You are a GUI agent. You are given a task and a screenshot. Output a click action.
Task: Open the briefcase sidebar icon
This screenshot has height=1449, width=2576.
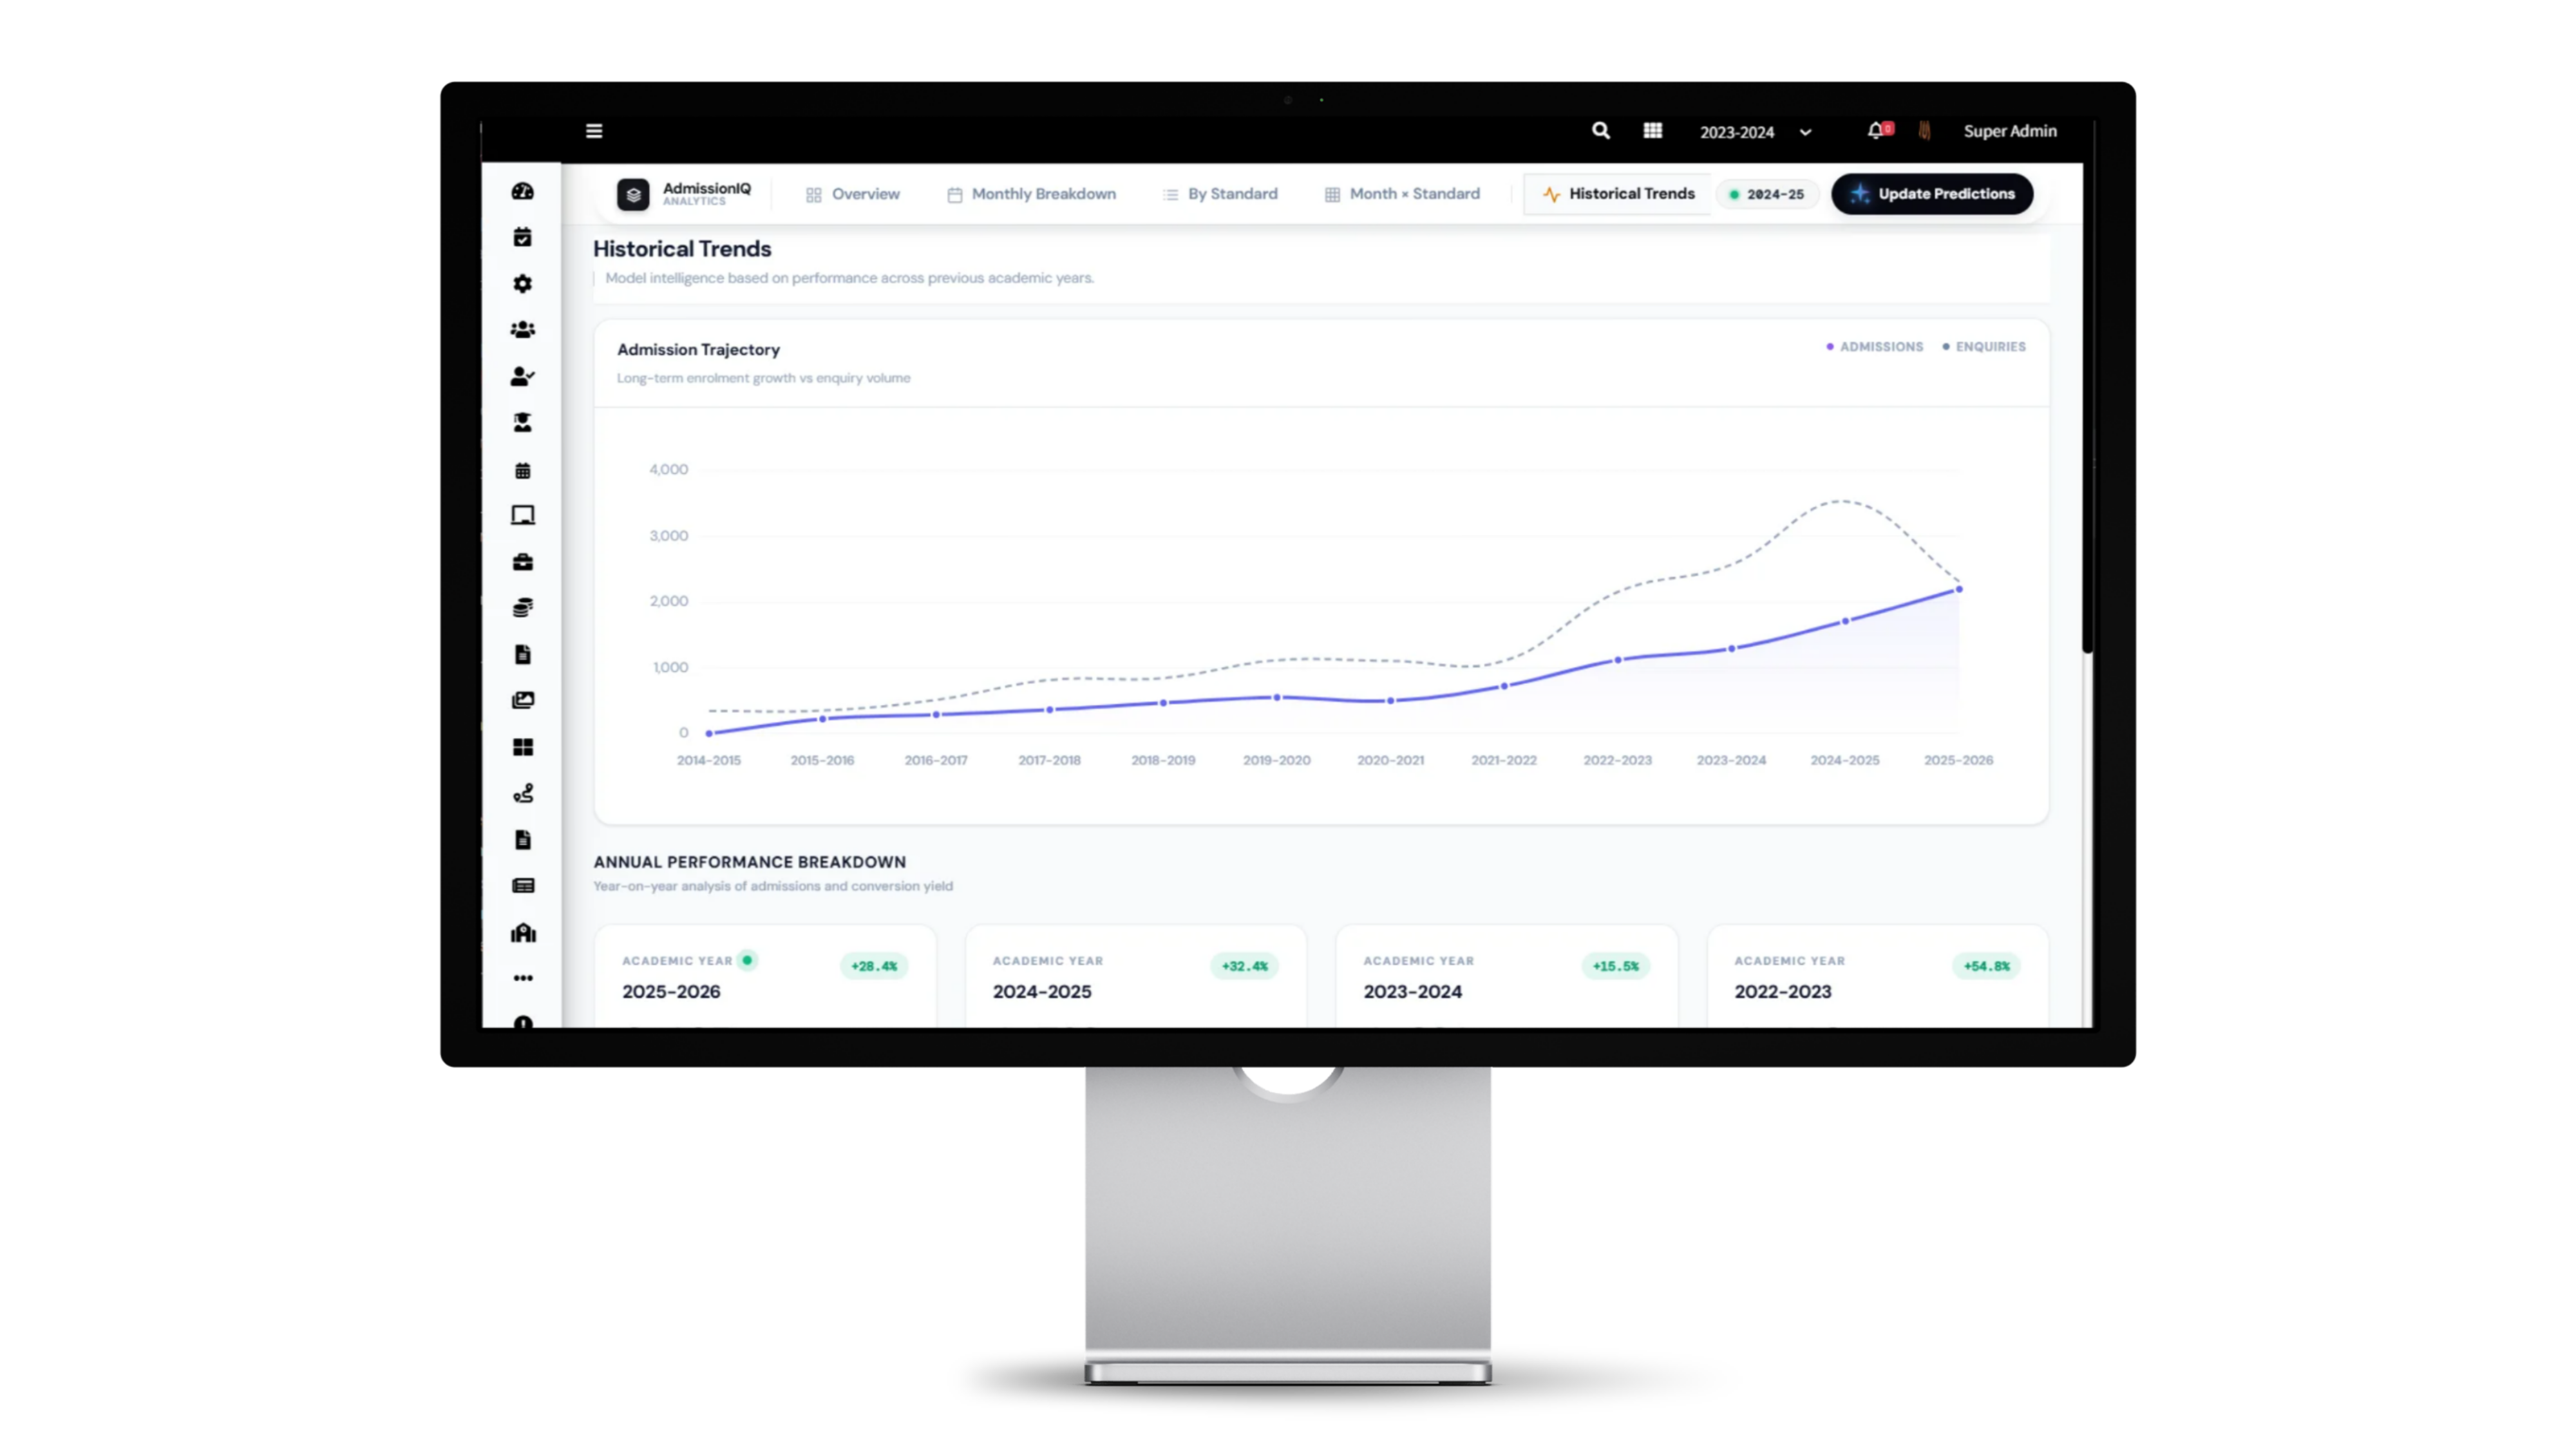coord(523,562)
